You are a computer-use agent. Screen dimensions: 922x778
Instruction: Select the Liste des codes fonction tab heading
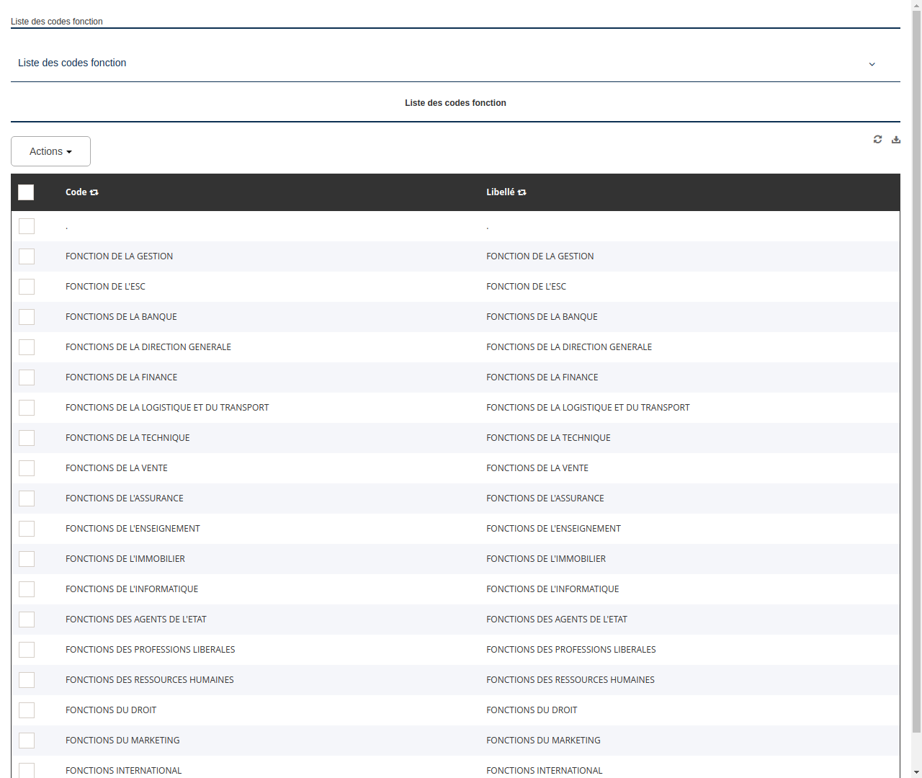[455, 102]
